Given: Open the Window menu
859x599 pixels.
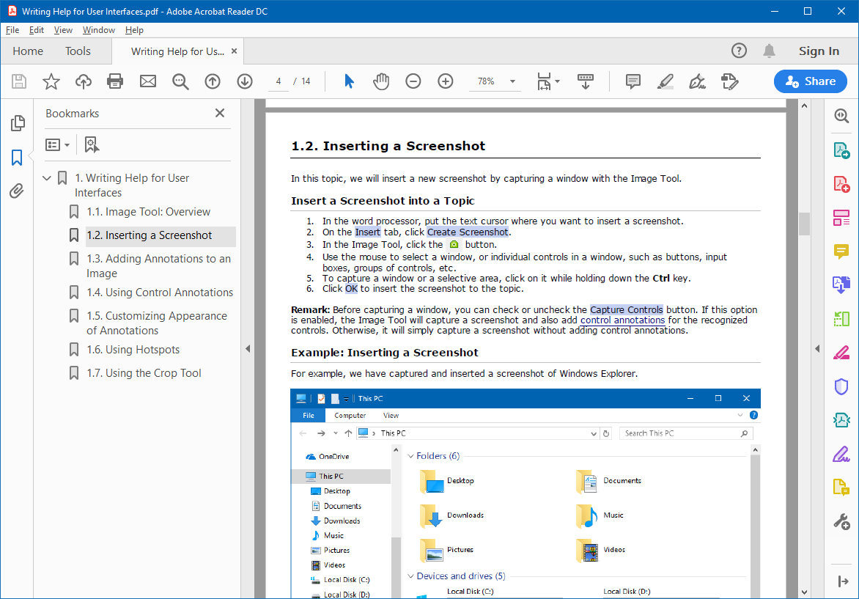Looking at the screenshot, I should coord(98,30).
